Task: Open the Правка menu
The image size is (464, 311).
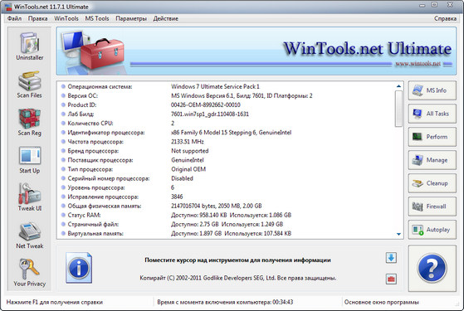Action: tap(38, 18)
